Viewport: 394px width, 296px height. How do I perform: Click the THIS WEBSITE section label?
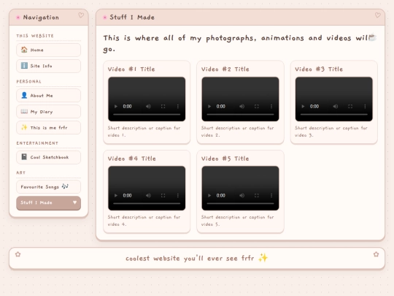click(x=35, y=36)
